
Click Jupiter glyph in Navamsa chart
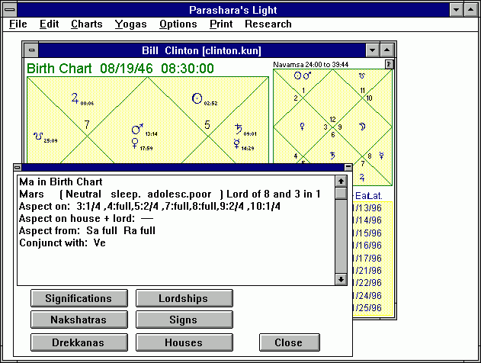(x=362, y=178)
